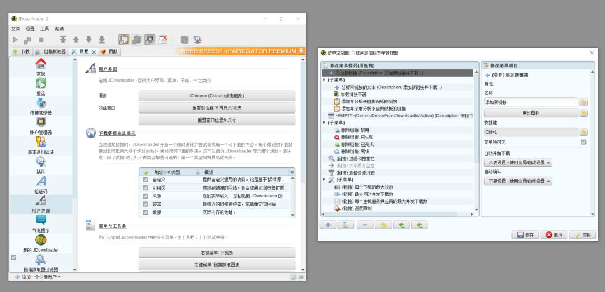Screen dimensions: 605x292
Task: Toggle the 菜单项可见 checkbox
Action: click(583, 142)
